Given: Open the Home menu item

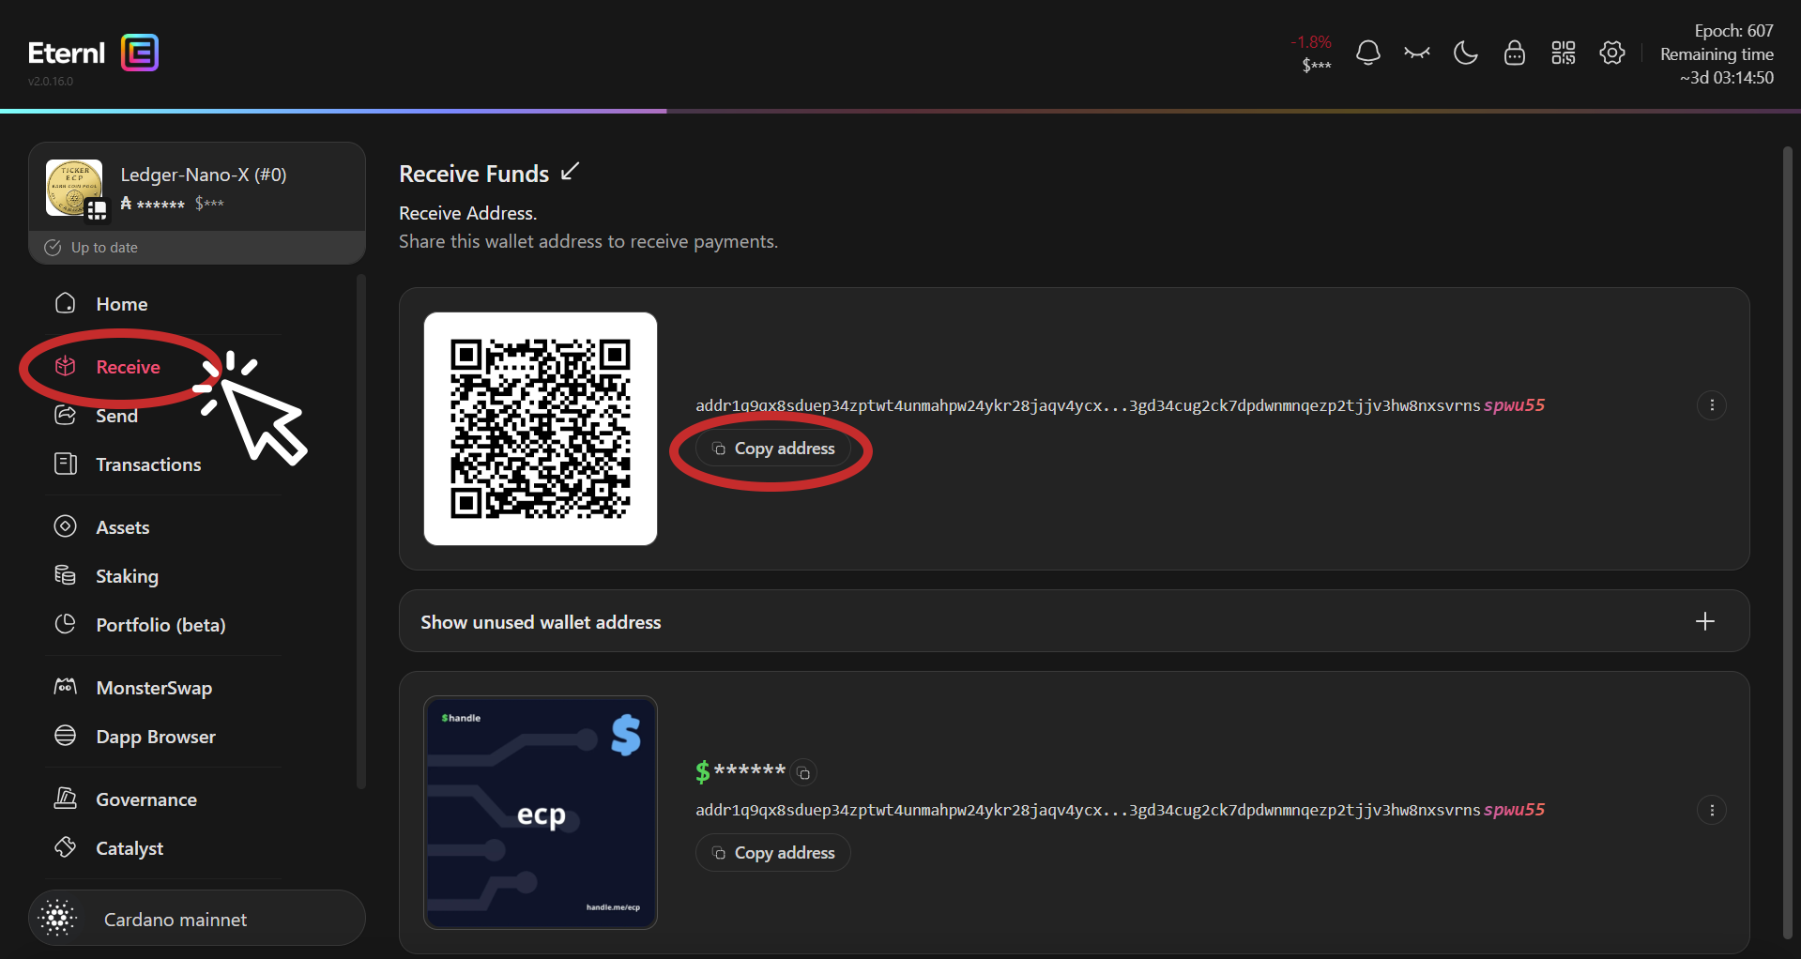Looking at the screenshot, I should click(x=121, y=304).
